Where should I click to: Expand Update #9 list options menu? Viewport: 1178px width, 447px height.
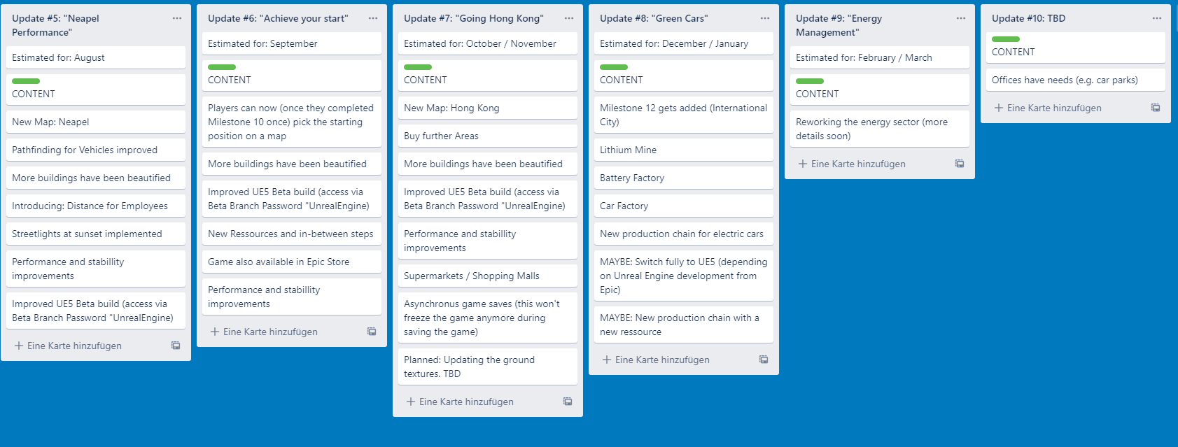[x=961, y=18]
